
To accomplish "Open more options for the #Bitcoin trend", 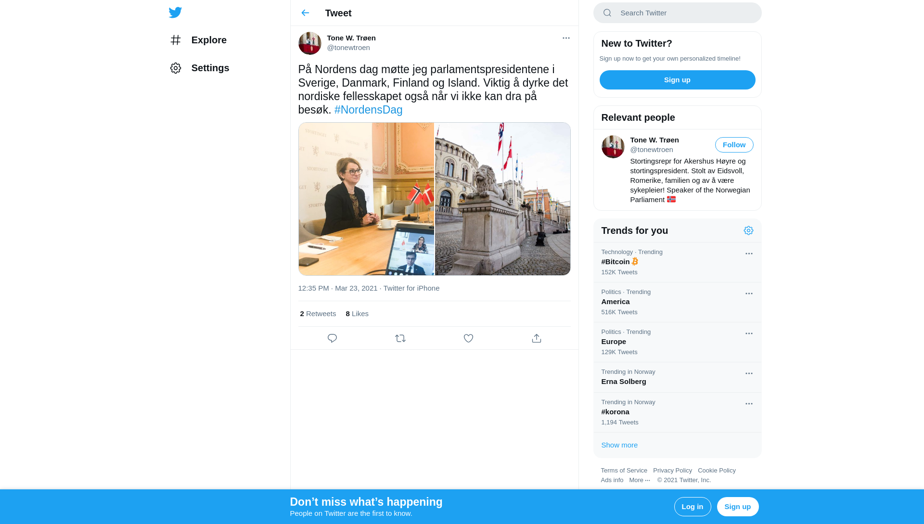I will coord(748,254).
